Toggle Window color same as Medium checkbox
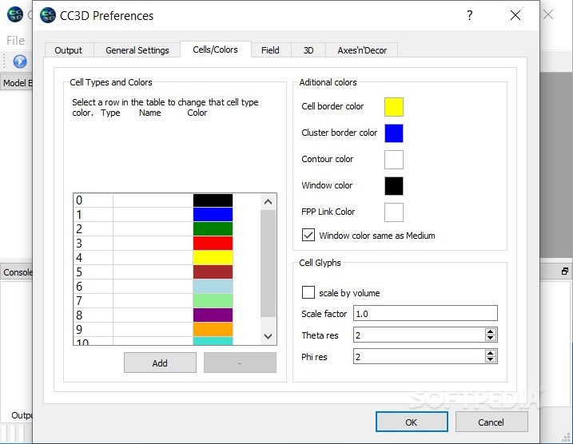The width and height of the screenshot is (573, 444). pos(308,235)
